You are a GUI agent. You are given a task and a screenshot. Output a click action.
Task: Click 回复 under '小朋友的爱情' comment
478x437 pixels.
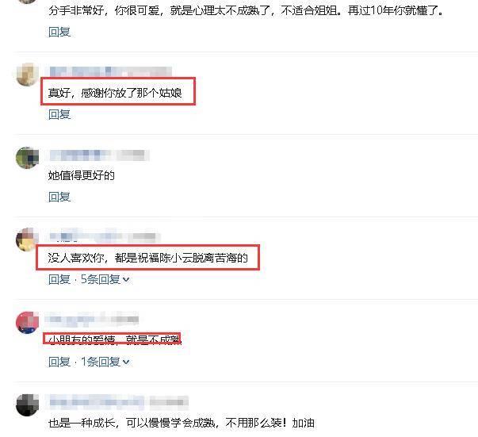point(59,362)
